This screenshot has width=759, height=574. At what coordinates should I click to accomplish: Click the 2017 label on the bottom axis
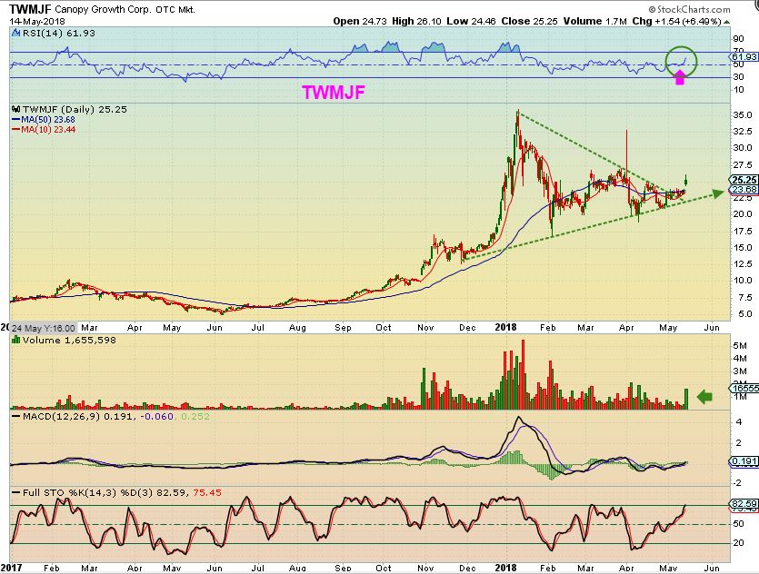pyautogui.click(x=11, y=568)
